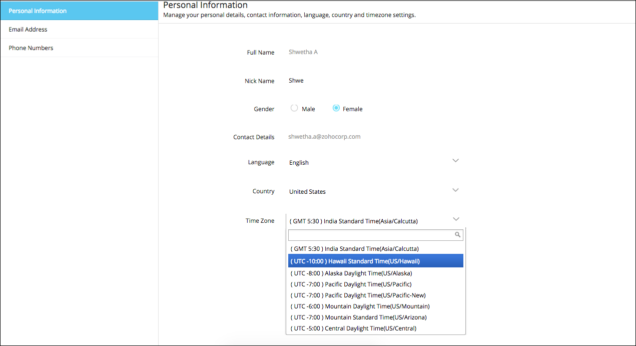
Task: Select the Male radio button
Action: point(294,108)
